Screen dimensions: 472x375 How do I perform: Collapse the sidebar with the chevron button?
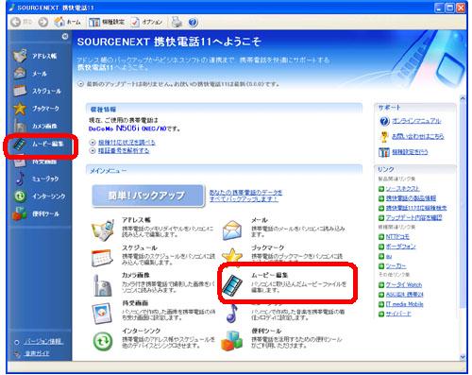tap(65, 37)
